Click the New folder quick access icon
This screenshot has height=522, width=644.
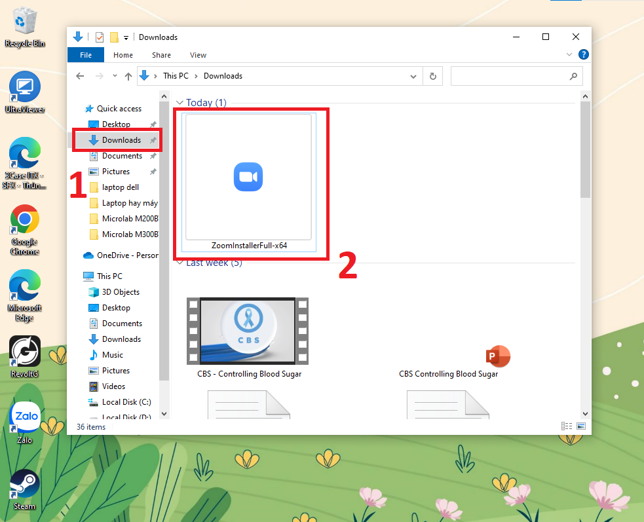pyautogui.click(x=114, y=37)
